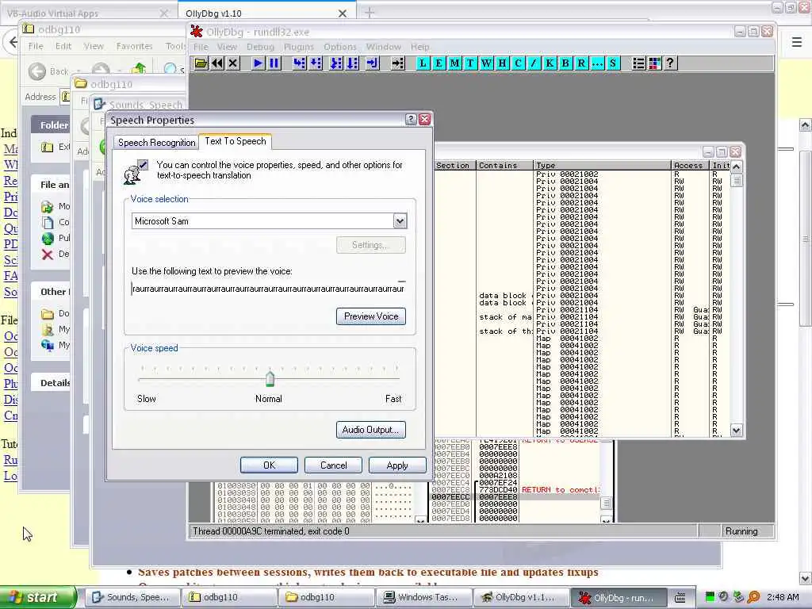Switch to Windows Task Manager taskbar button
Image resolution: width=812 pixels, height=609 pixels.
point(423,597)
